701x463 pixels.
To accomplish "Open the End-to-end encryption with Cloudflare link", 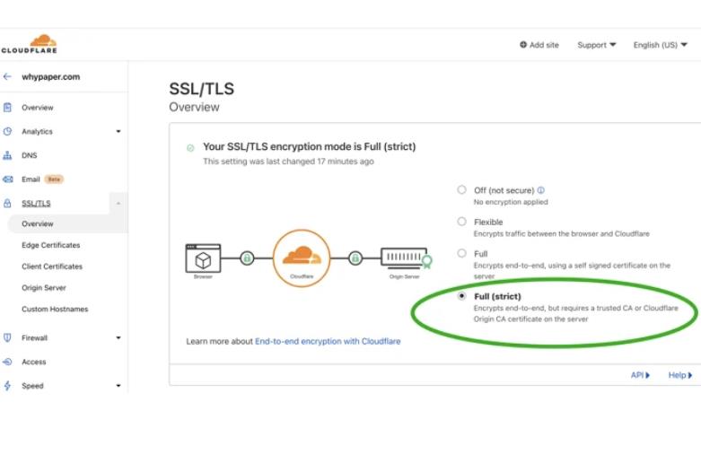I will click(x=328, y=342).
